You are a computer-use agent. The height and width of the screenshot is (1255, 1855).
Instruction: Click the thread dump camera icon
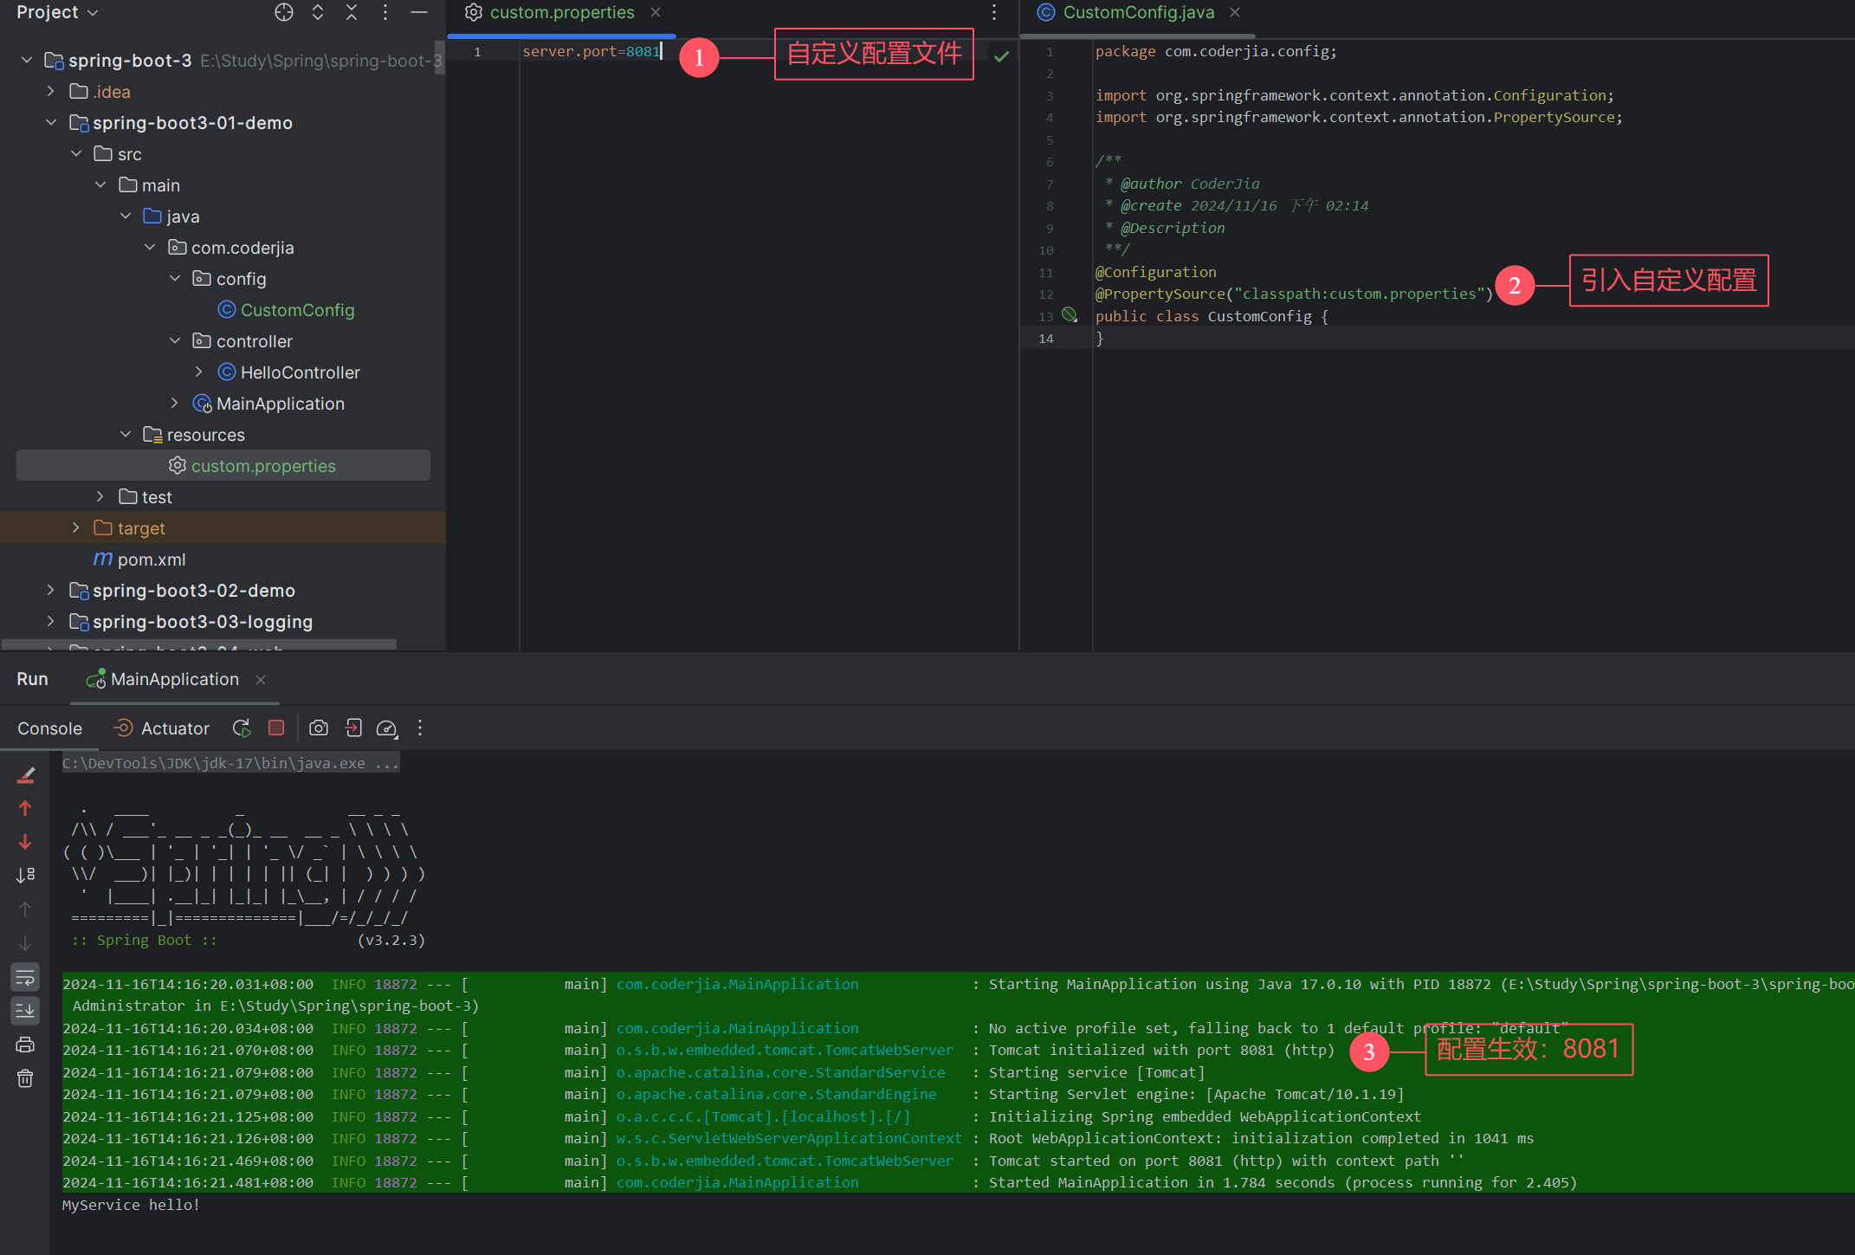(x=319, y=728)
